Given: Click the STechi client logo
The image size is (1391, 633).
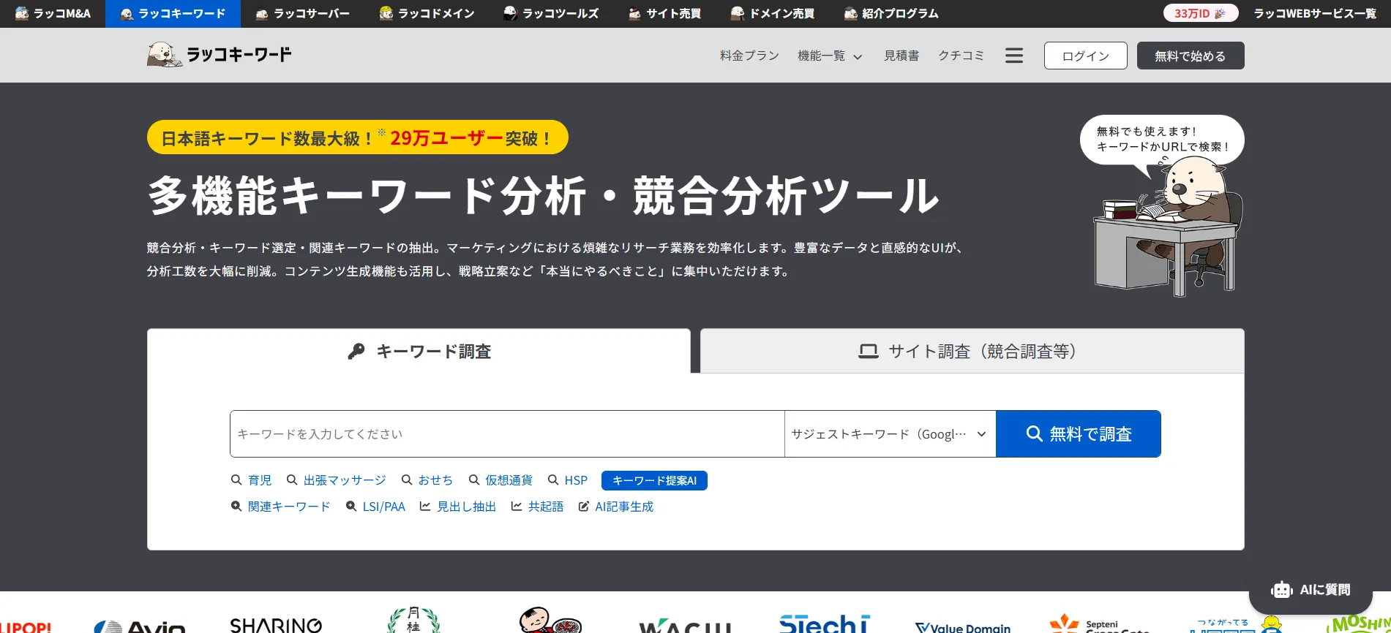Looking at the screenshot, I should (825, 623).
